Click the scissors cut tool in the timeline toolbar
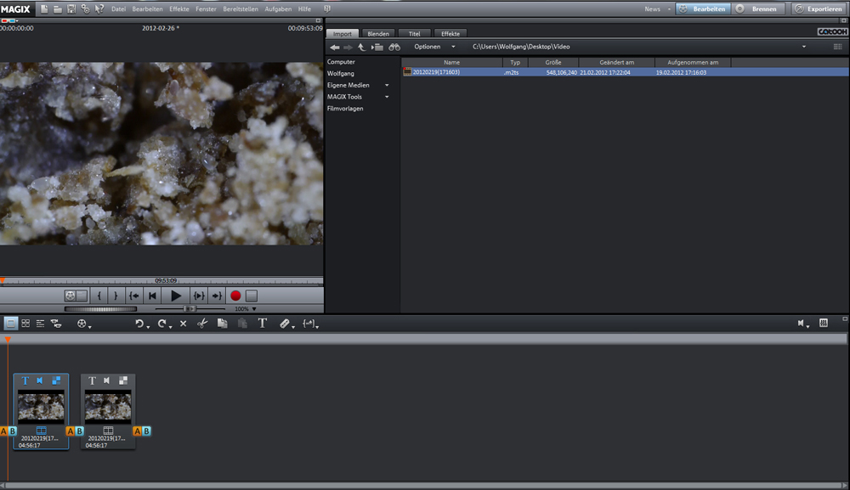This screenshot has width=850, height=490. (x=202, y=324)
